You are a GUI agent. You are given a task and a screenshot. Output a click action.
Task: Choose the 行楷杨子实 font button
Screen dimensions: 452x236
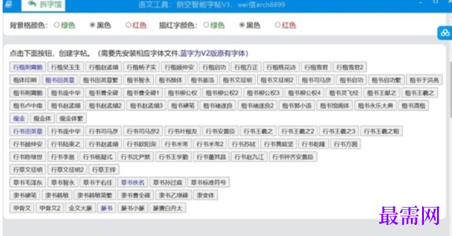141,67
